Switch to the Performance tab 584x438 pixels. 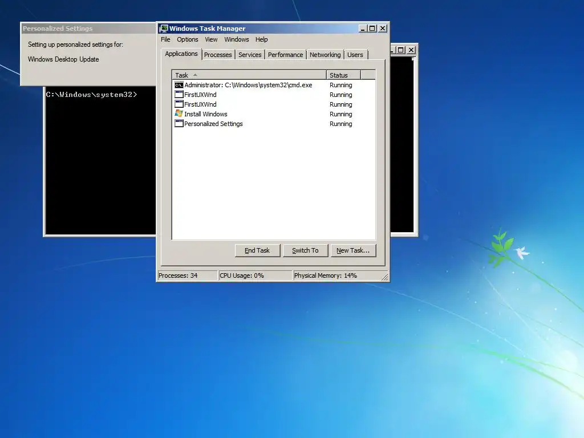tap(285, 55)
